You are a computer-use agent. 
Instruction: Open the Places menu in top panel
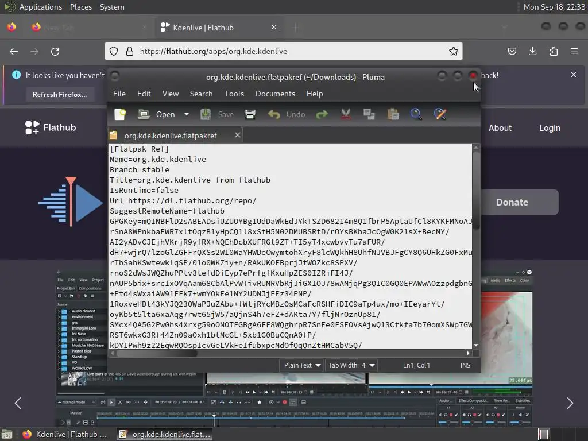[81, 7]
